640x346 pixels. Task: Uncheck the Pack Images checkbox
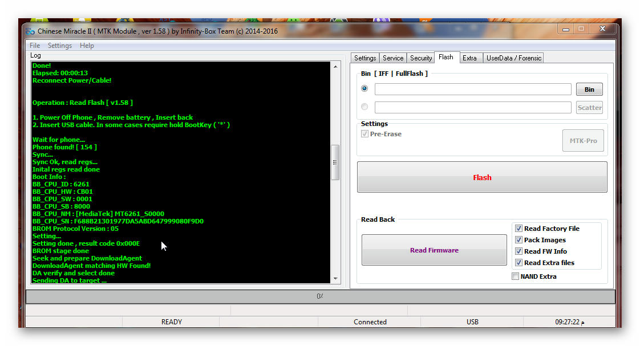click(519, 240)
